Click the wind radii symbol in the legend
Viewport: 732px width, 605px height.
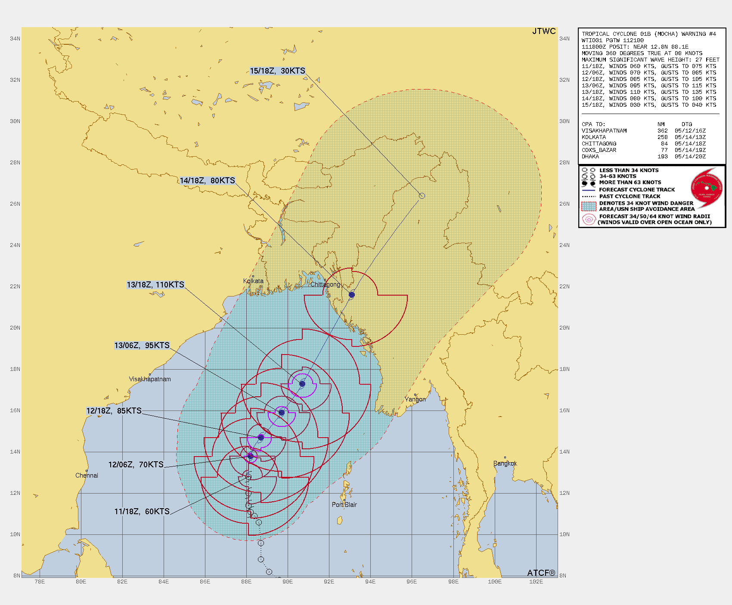click(589, 219)
